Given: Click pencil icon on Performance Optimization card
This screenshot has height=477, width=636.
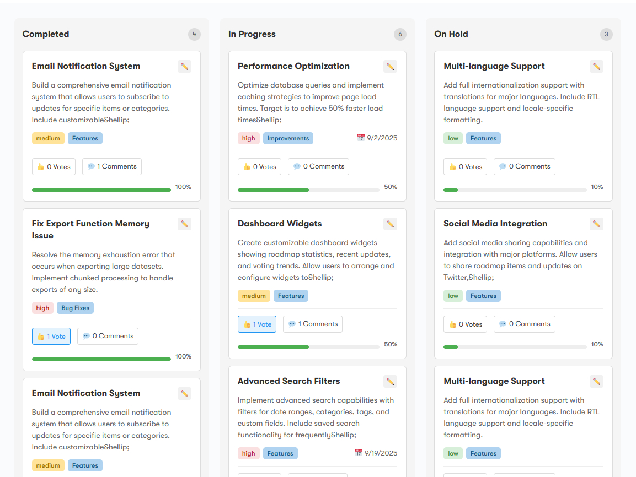Looking at the screenshot, I should point(390,67).
